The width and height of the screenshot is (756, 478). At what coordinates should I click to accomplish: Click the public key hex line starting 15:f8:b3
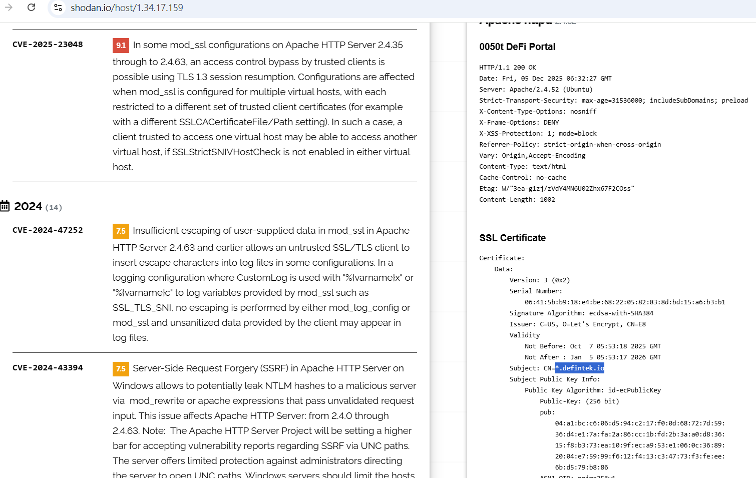[x=640, y=445]
